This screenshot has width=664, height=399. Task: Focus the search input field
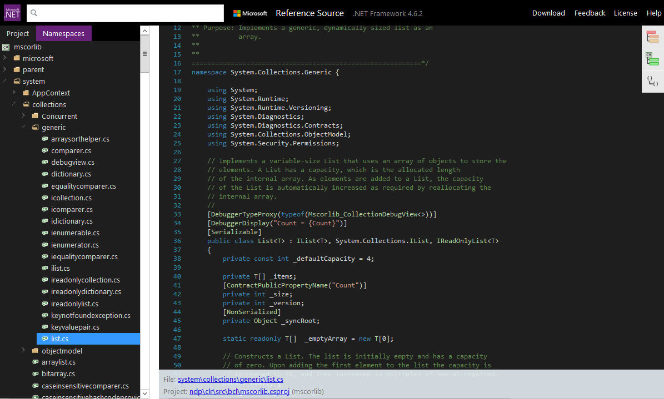coord(126,13)
